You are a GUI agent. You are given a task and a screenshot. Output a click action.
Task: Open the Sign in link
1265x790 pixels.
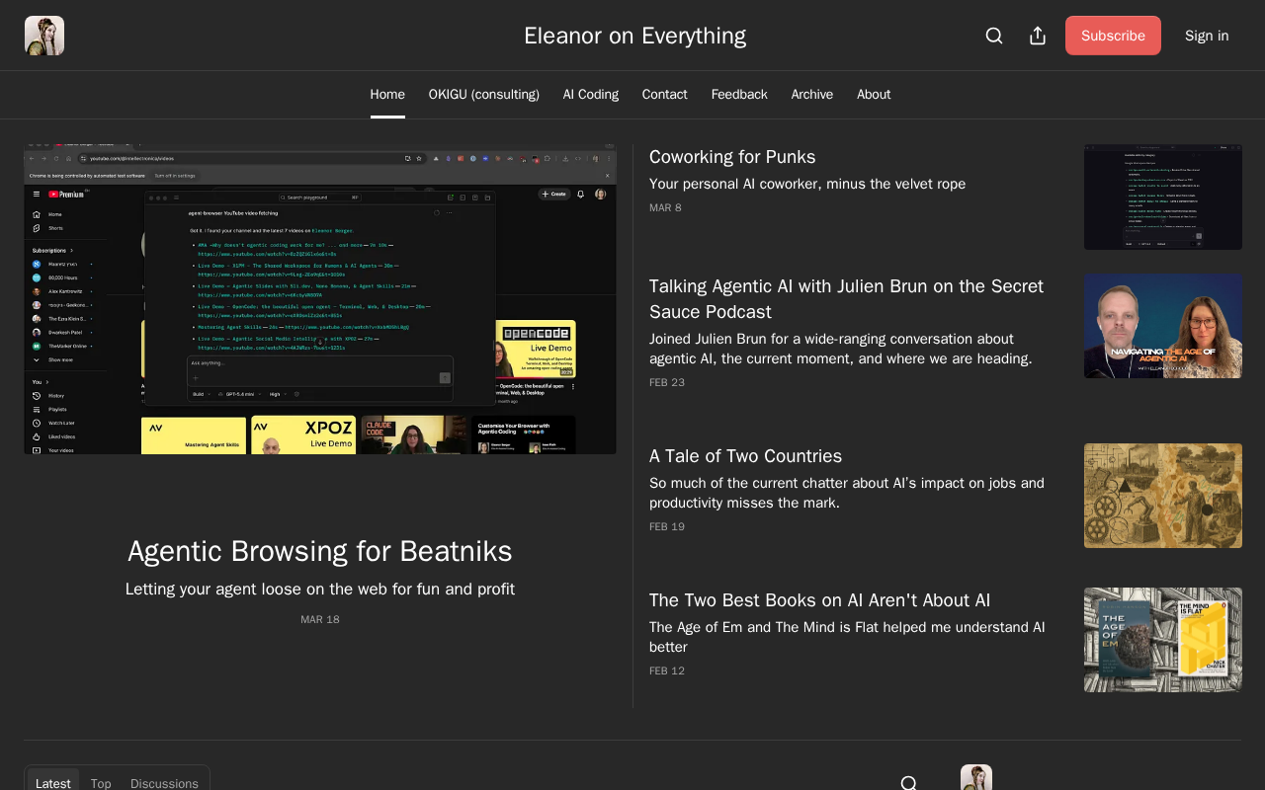(1207, 36)
